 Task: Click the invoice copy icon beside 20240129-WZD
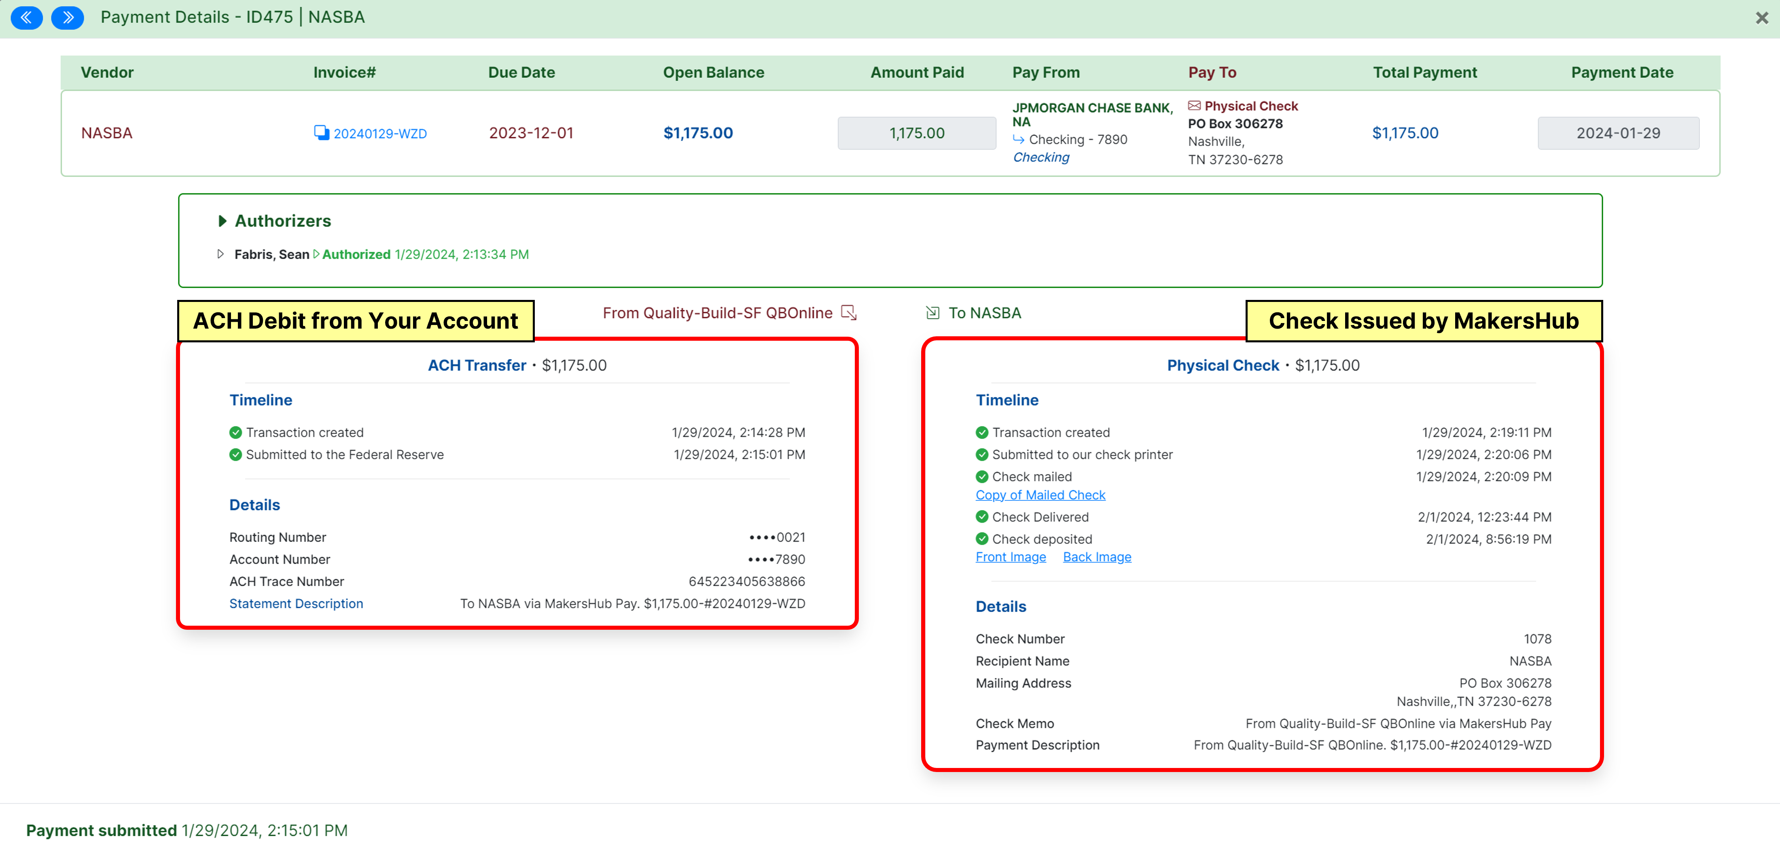click(321, 132)
